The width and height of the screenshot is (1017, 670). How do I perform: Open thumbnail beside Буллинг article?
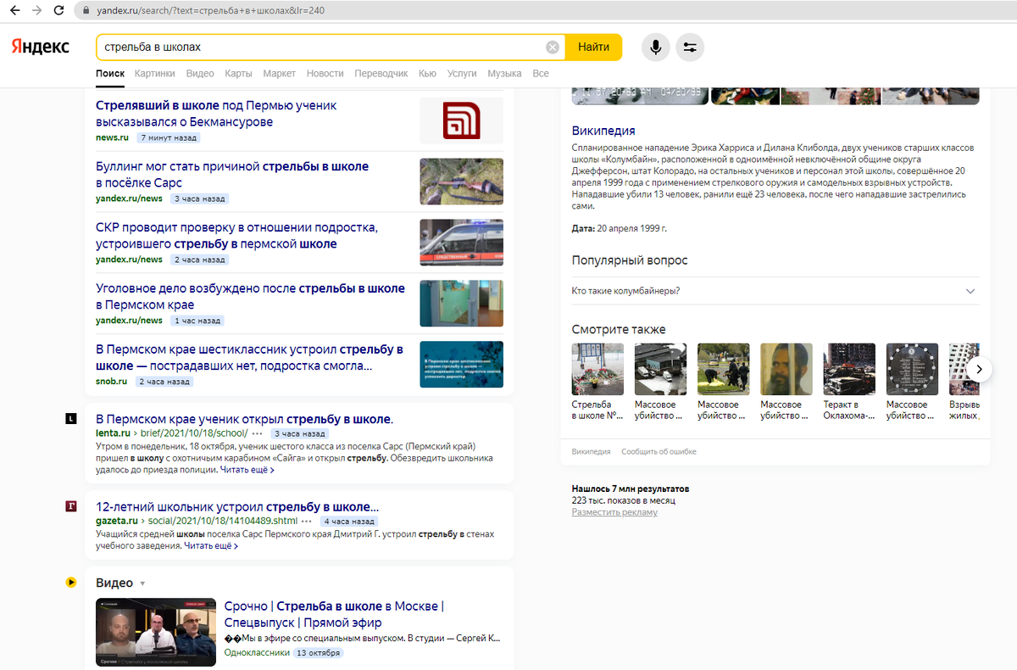coord(461,181)
